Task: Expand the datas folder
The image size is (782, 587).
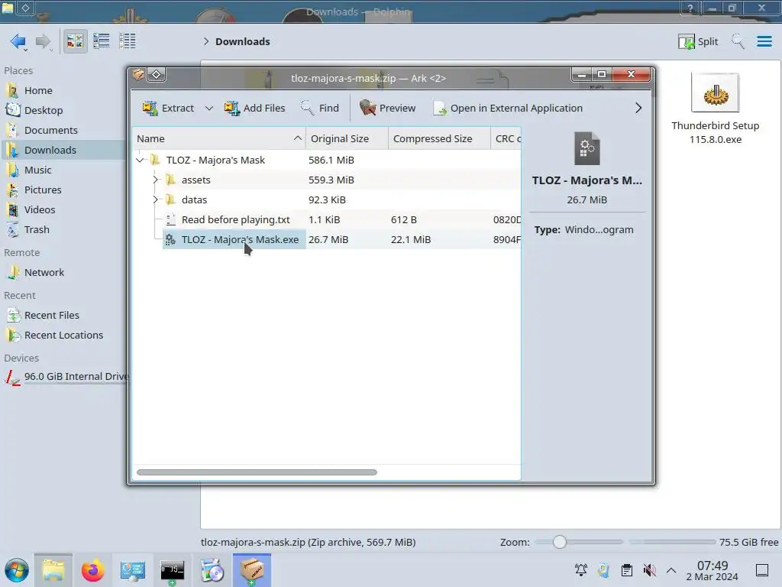Action: coord(155,199)
